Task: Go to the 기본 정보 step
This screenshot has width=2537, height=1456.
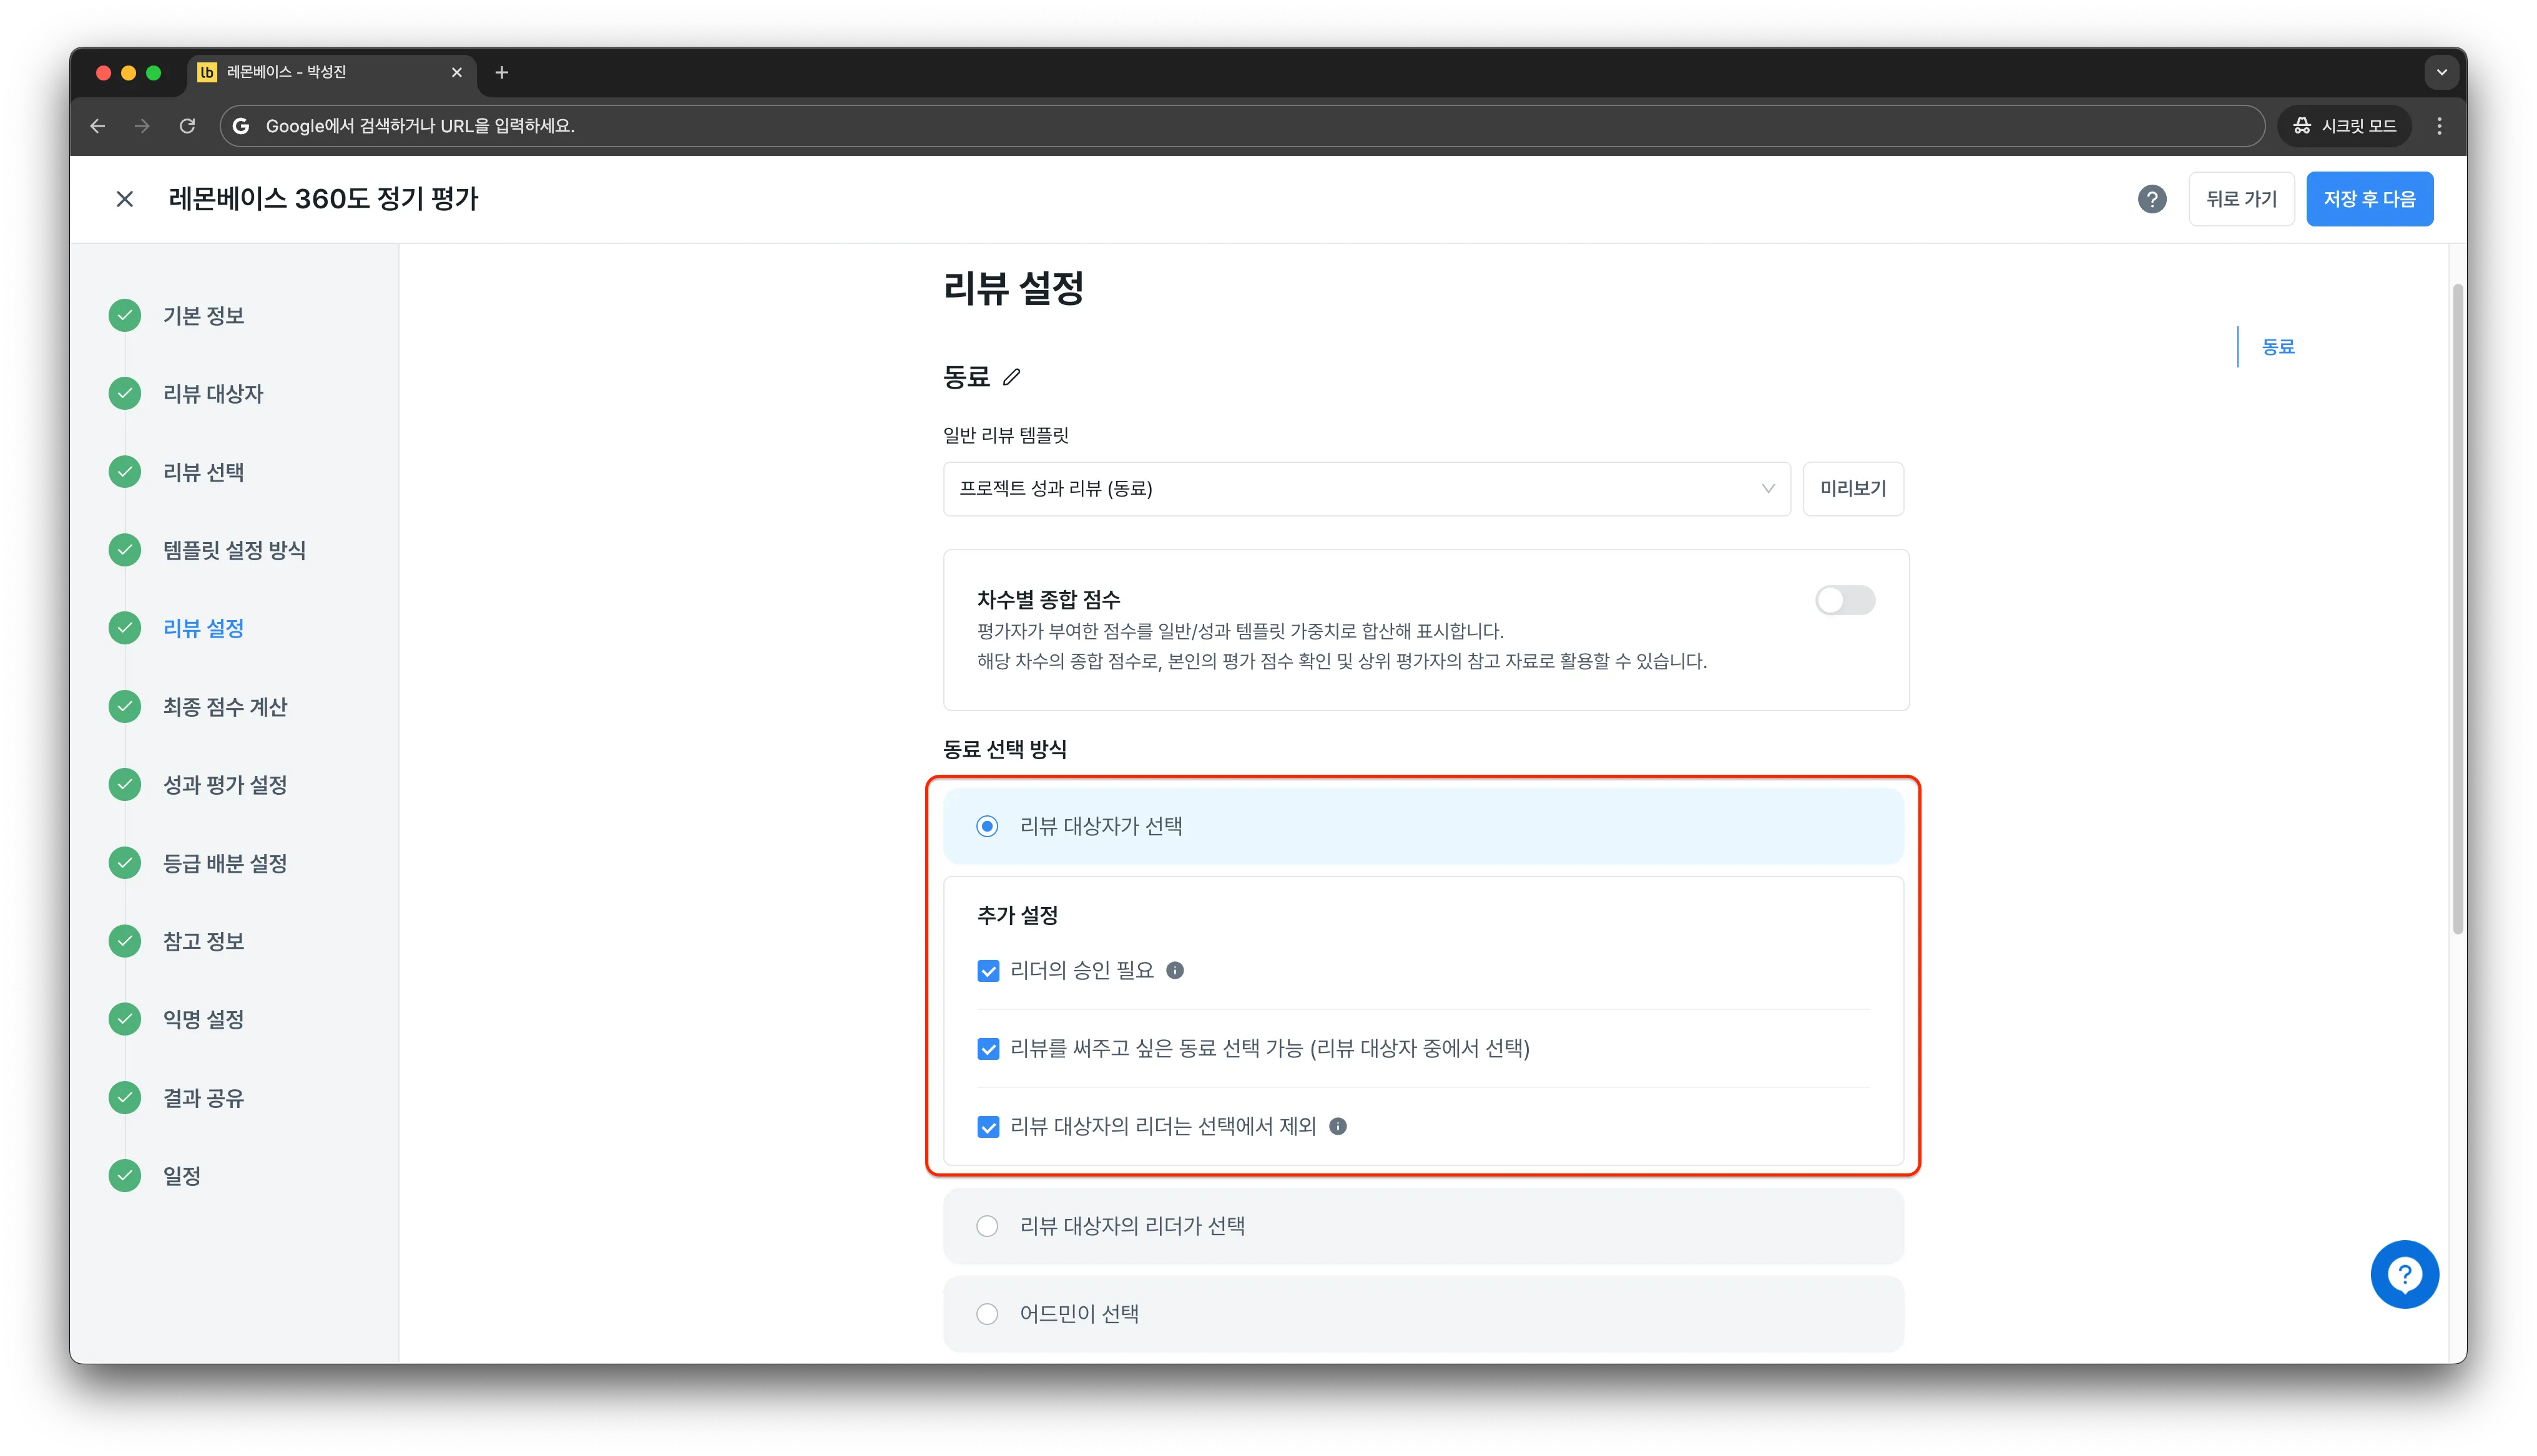Action: coord(204,315)
